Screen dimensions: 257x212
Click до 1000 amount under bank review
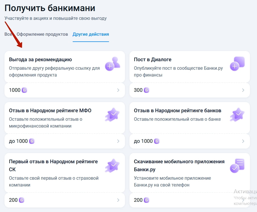click(x=143, y=141)
